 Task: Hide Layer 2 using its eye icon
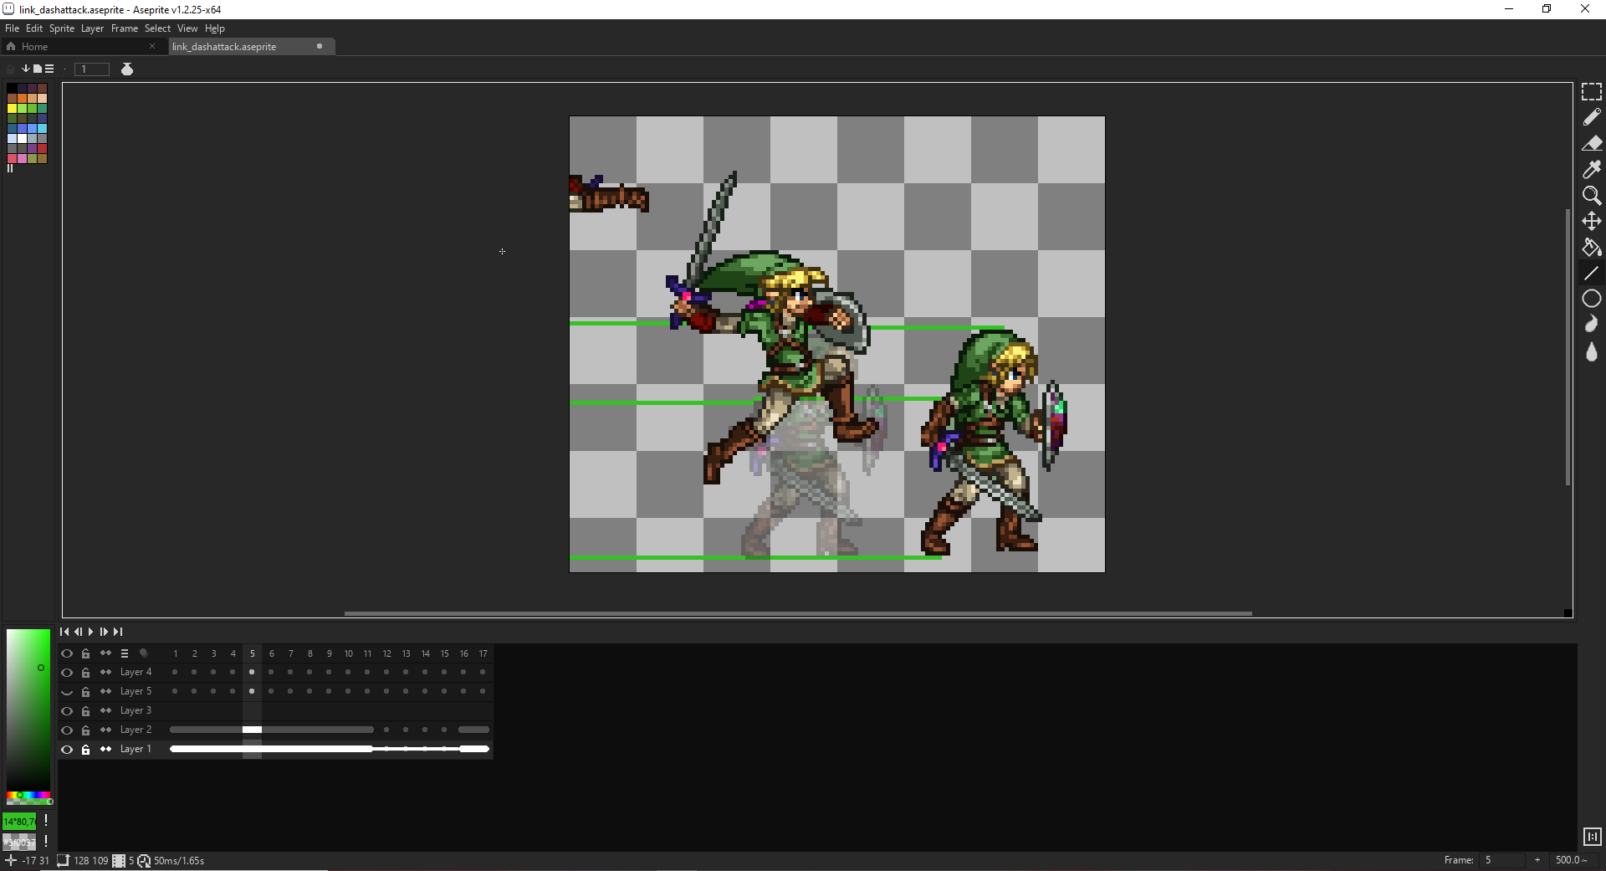click(x=67, y=730)
